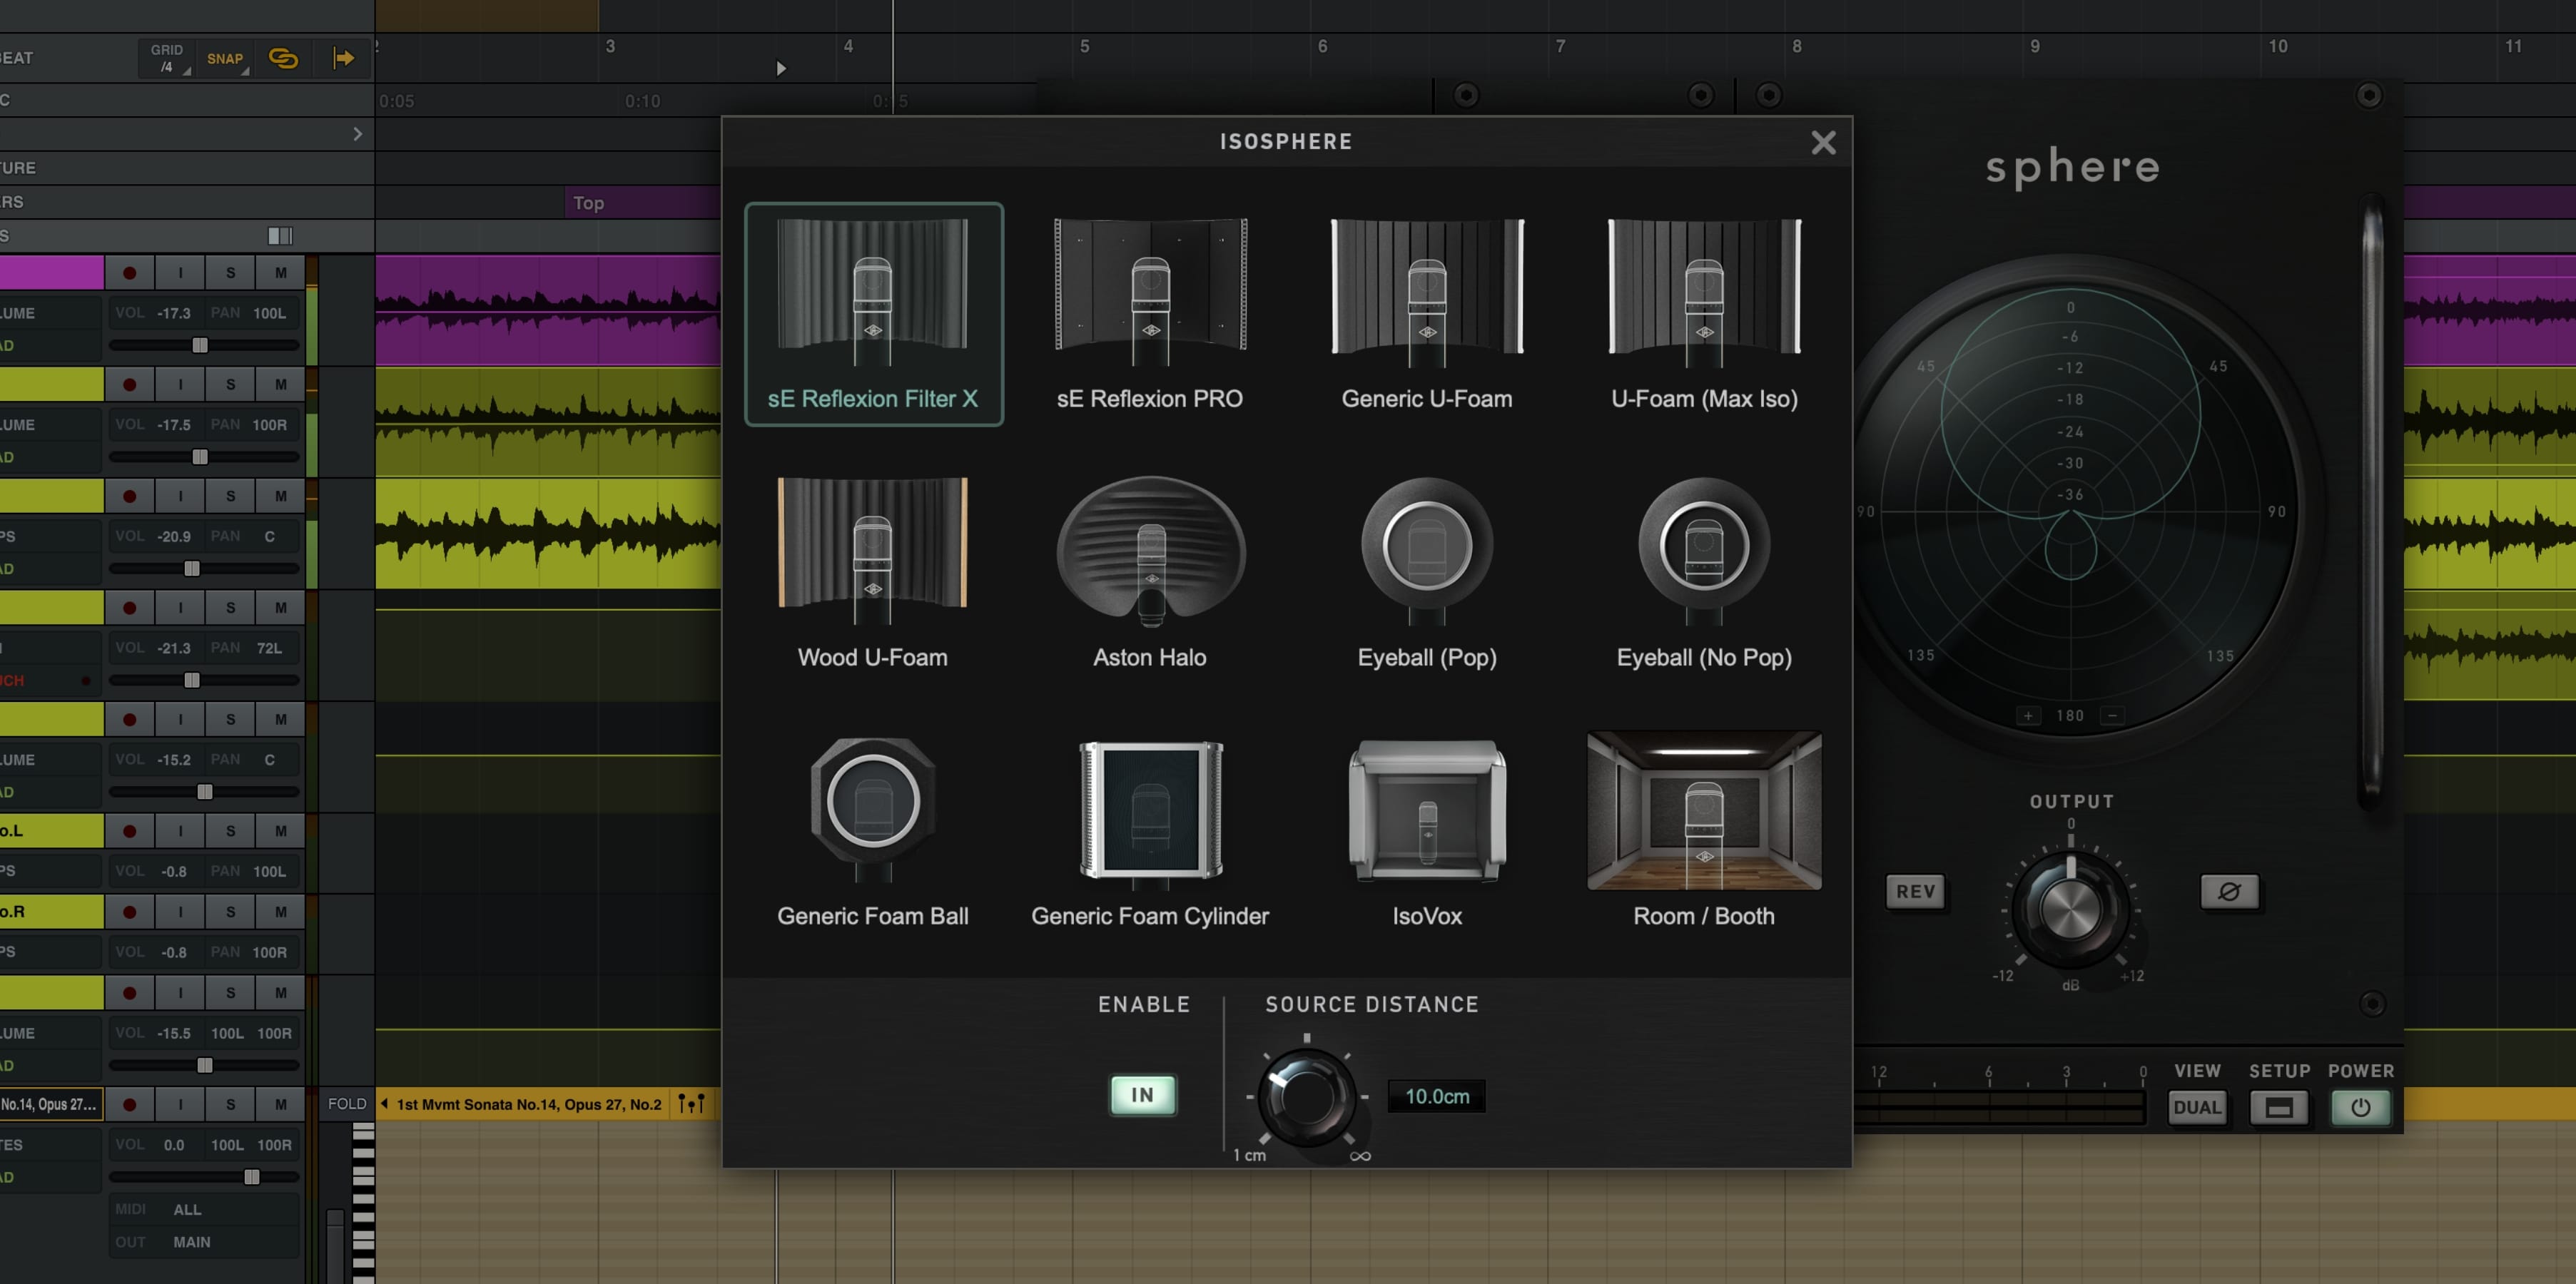
Task: Click the REV button
Action: point(1915,891)
